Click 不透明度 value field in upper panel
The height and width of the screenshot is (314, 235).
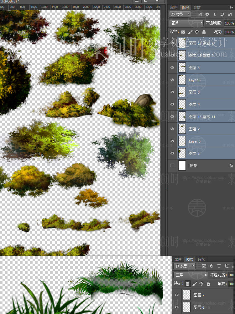(229, 23)
